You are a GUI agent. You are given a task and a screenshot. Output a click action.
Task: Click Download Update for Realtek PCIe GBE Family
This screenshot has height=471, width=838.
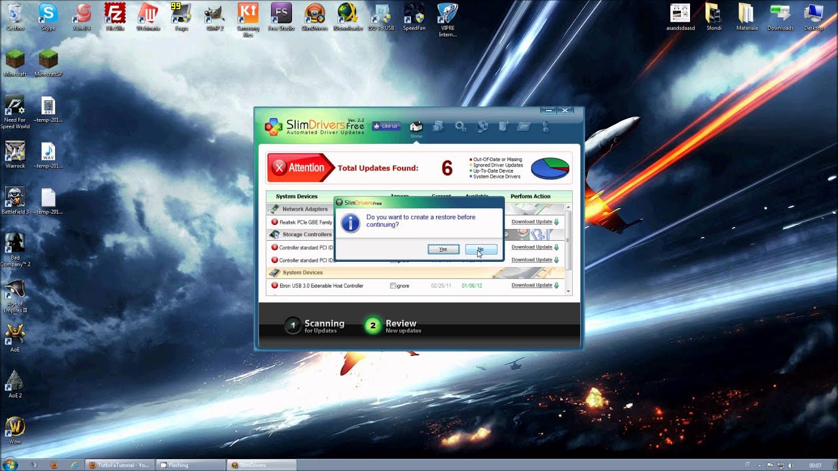point(532,222)
